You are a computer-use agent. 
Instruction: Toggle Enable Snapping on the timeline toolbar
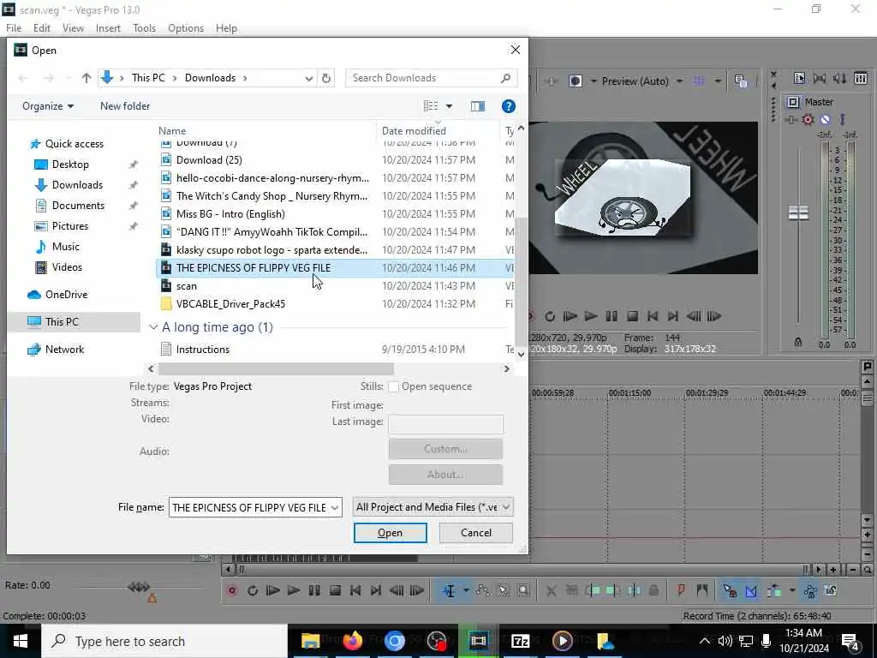coord(730,590)
